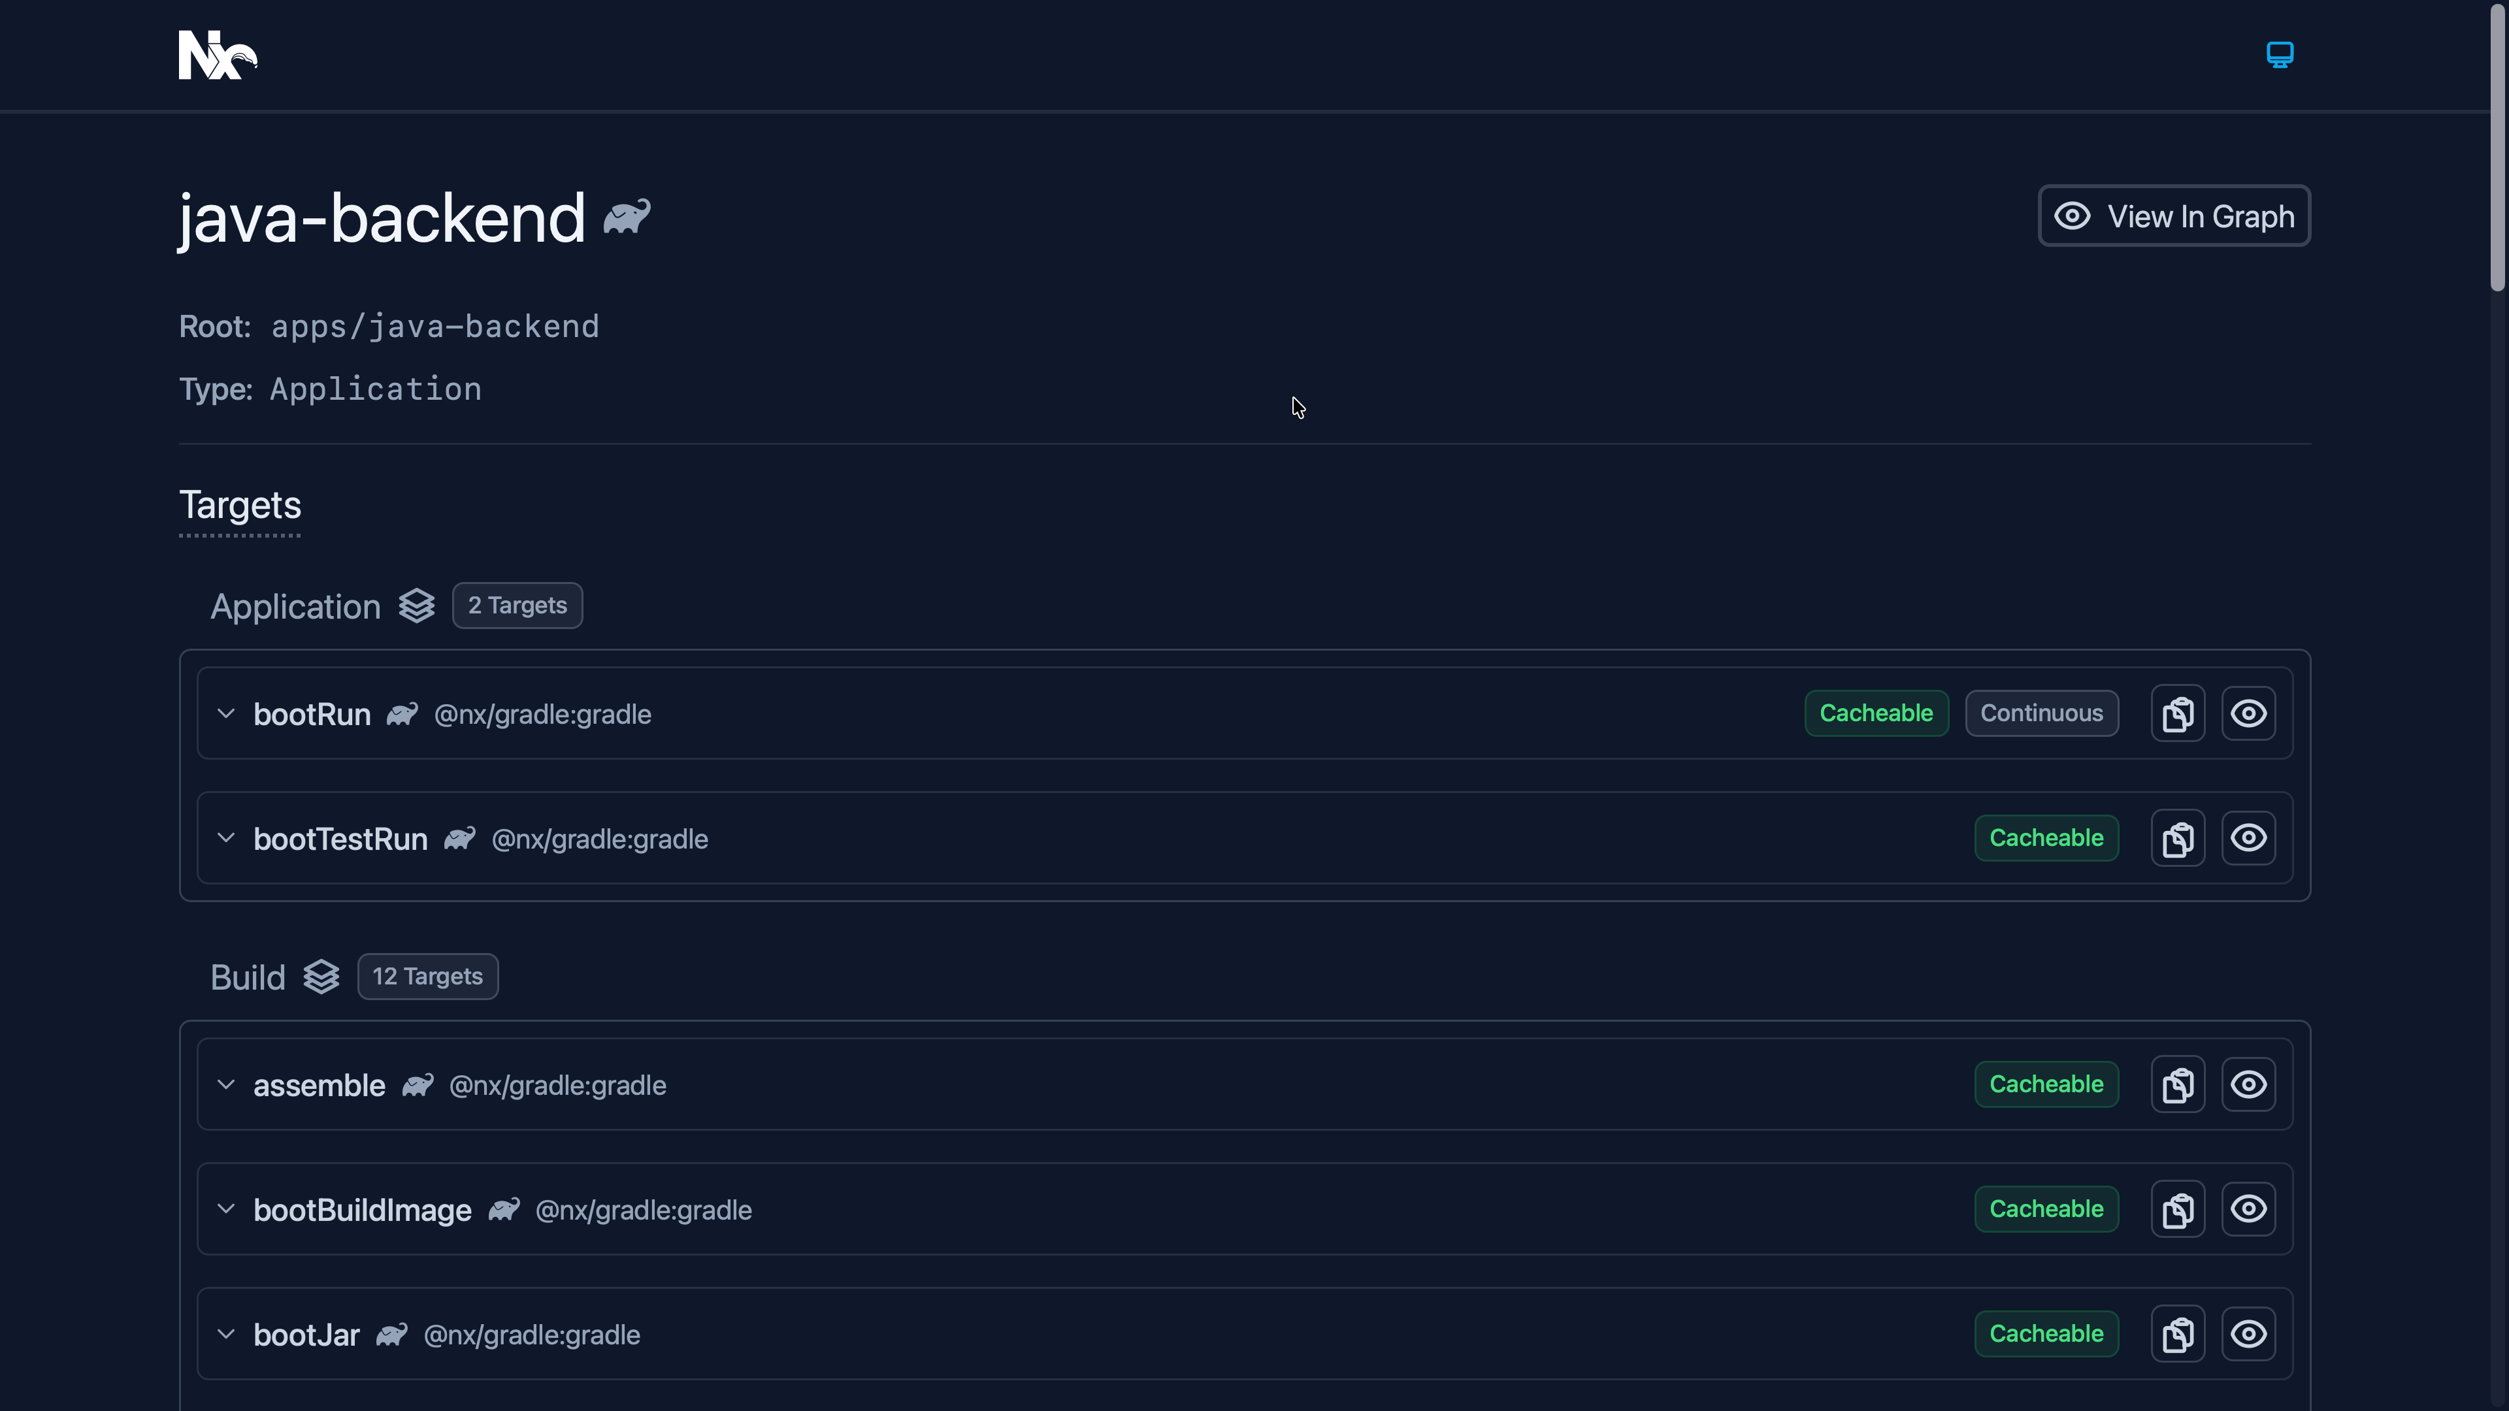
Task: View bootTestRun in graph via eye icon
Action: 2248,838
